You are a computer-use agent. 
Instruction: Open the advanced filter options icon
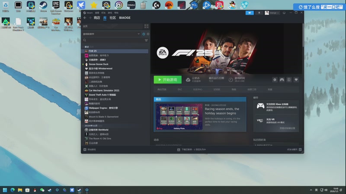pyautogui.click(x=146, y=40)
